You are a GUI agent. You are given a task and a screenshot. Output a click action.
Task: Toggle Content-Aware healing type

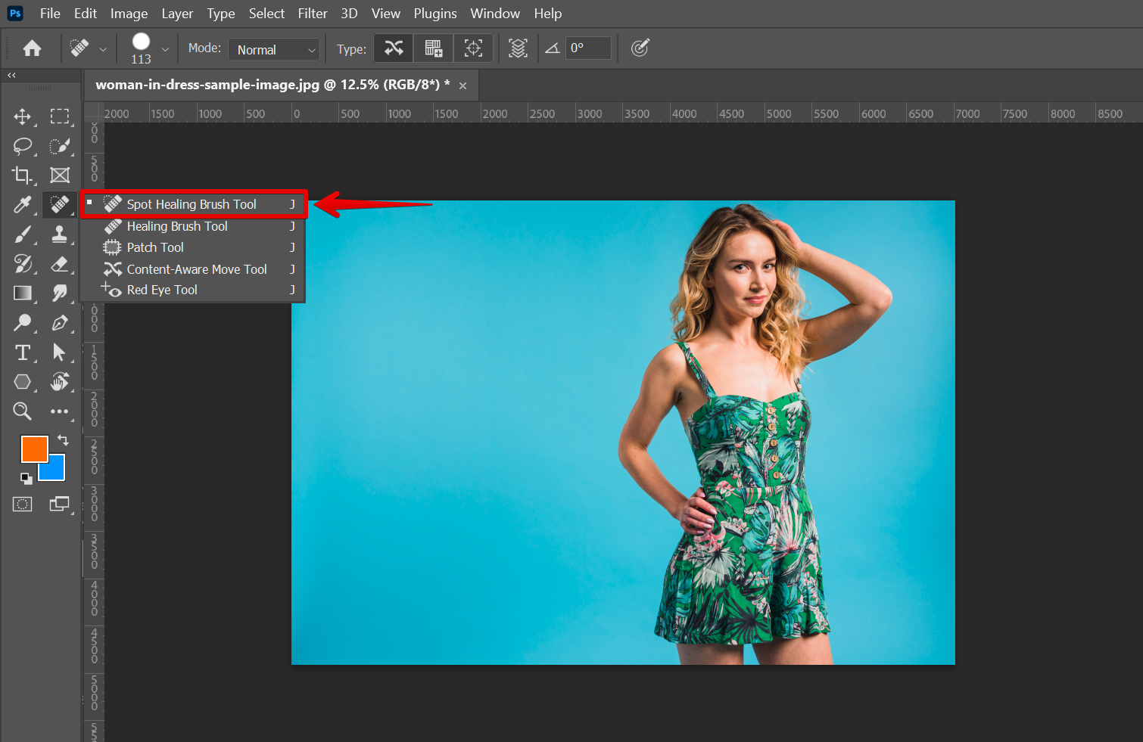click(394, 48)
